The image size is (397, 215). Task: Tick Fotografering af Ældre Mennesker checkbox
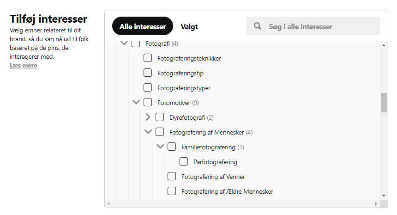[x=172, y=191]
